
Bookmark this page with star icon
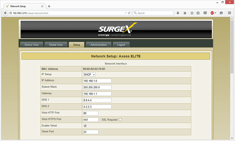click(192, 13)
